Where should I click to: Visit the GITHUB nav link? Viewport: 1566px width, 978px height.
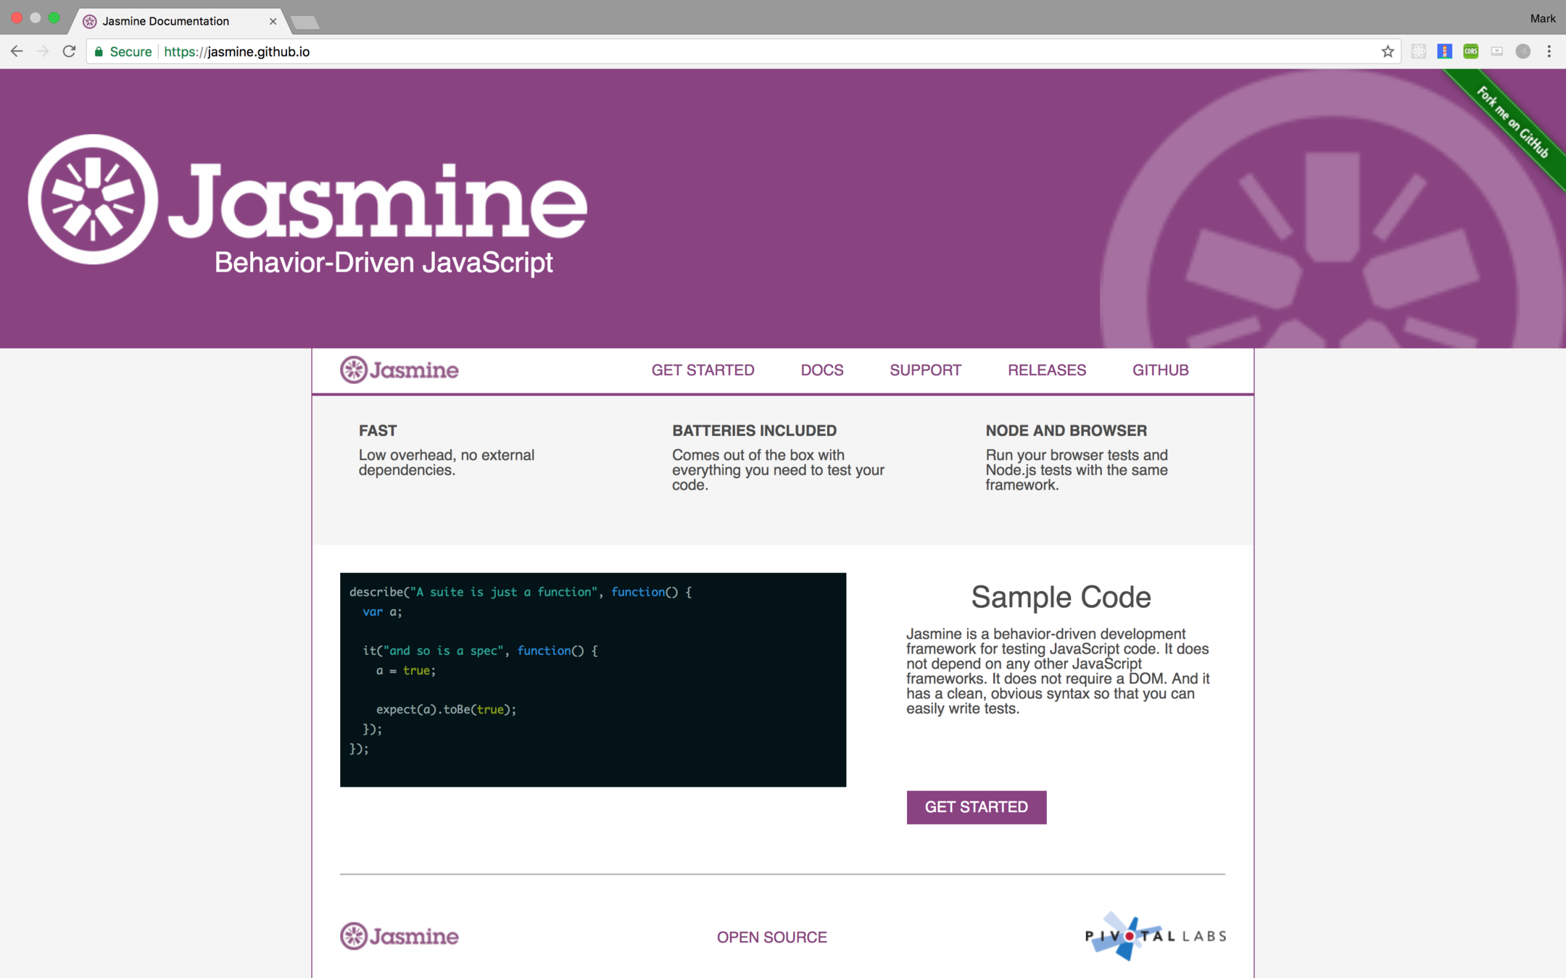pos(1160,370)
